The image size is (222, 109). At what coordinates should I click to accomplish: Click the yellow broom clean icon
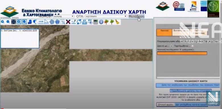click(117, 22)
